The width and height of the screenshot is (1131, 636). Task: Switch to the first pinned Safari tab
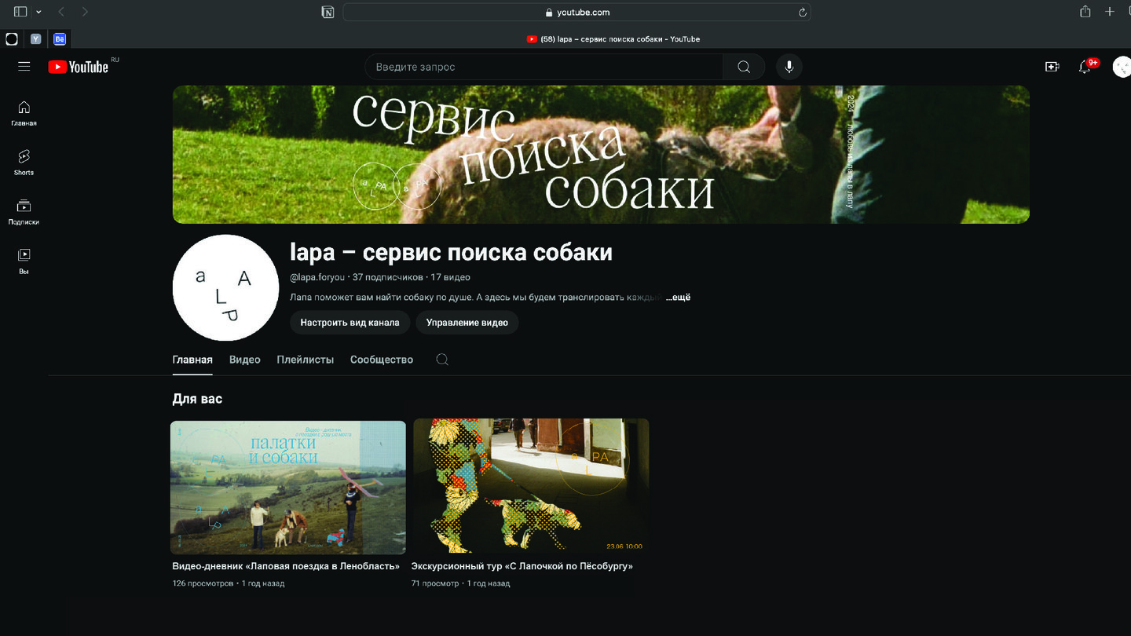tap(12, 38)
